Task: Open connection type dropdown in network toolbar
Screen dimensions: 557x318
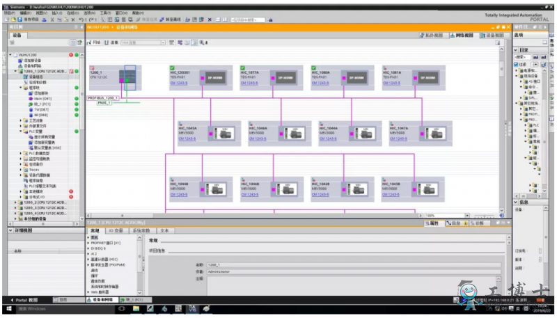Action: point(163,42)
